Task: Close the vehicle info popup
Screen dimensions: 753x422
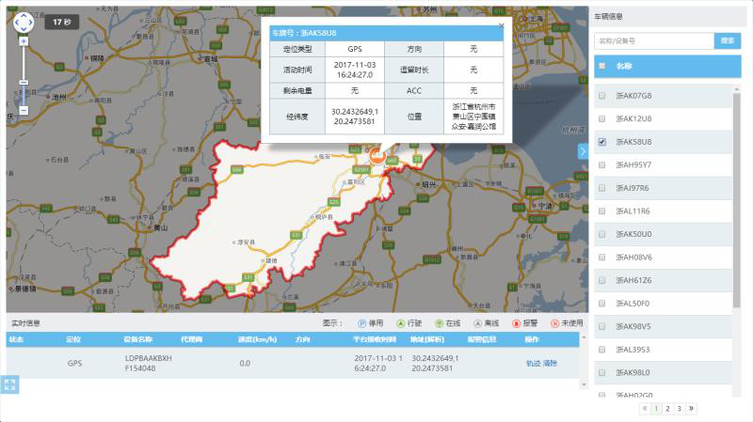Action: tap(500, 25)
